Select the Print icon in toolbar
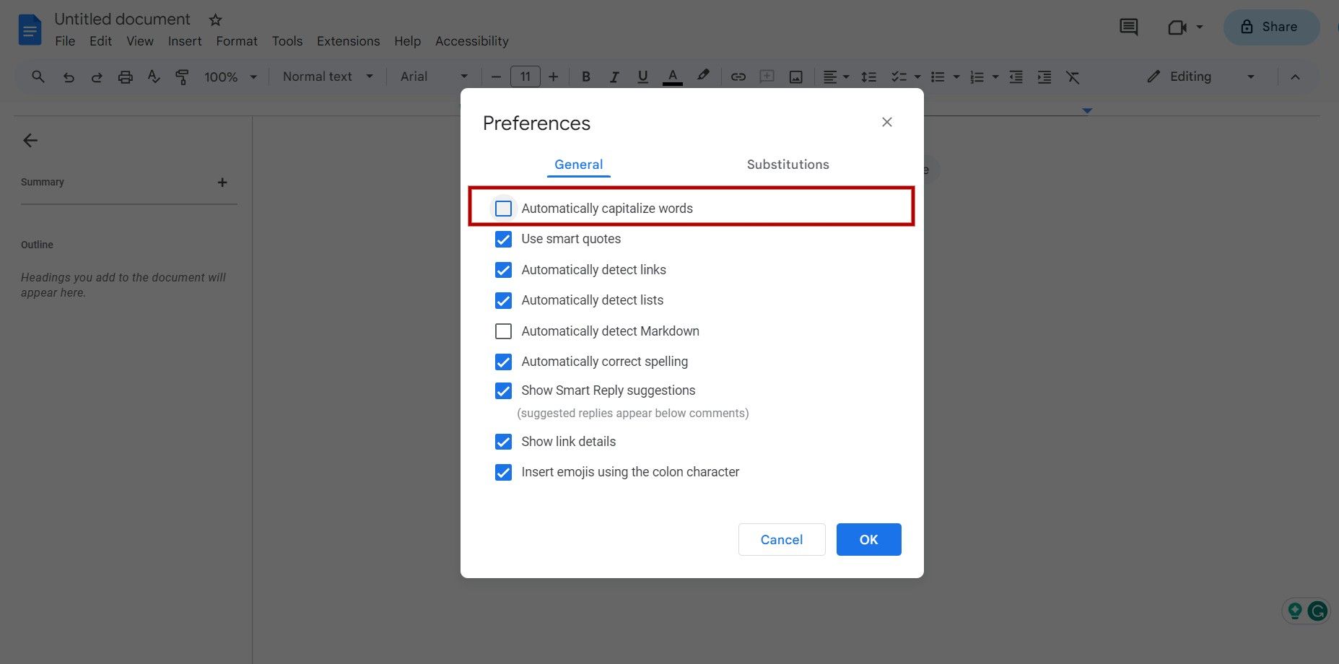 [x=126, y=77]
